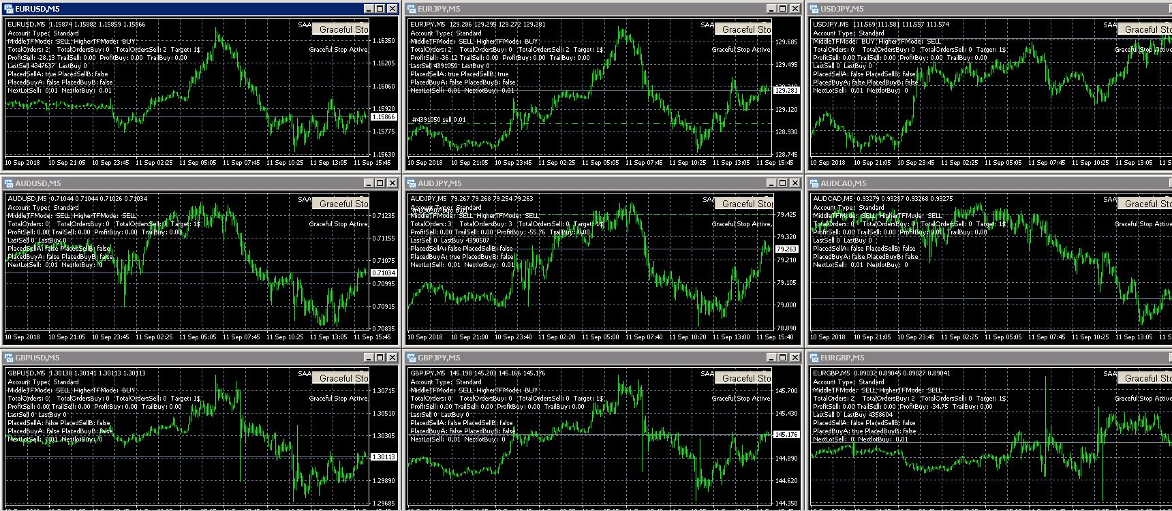The image size is (1172, 511).
Task: Click the EURJPY,M5 chart window icon
Action: [x=412, y=9]
